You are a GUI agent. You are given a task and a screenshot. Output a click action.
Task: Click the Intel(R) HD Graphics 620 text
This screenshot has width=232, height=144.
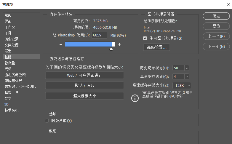pyautogui.click(x=162, y=31)
